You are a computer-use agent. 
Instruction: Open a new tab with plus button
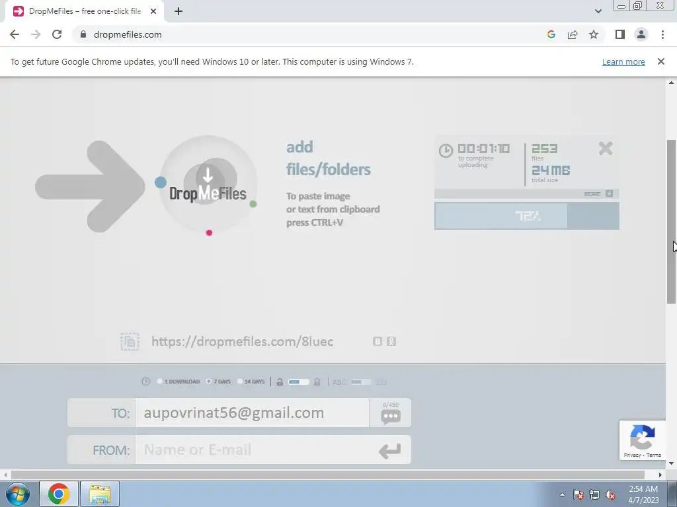tap(179, 11)
